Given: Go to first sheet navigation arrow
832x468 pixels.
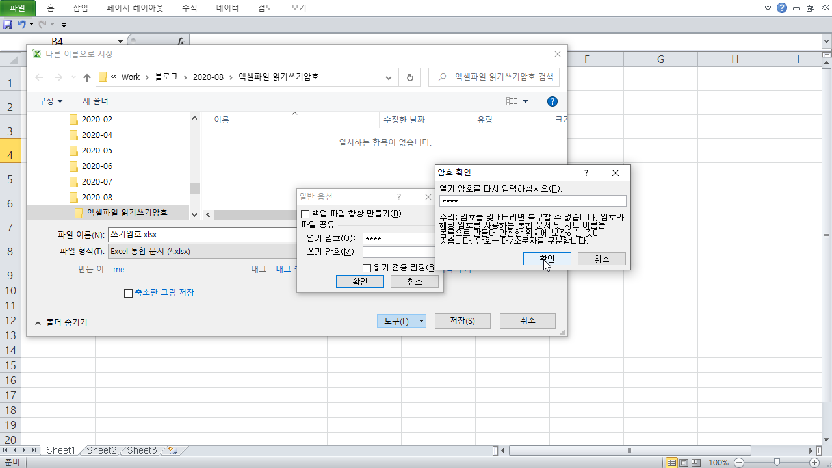Looking at the screenshot, I should (6, 450).
